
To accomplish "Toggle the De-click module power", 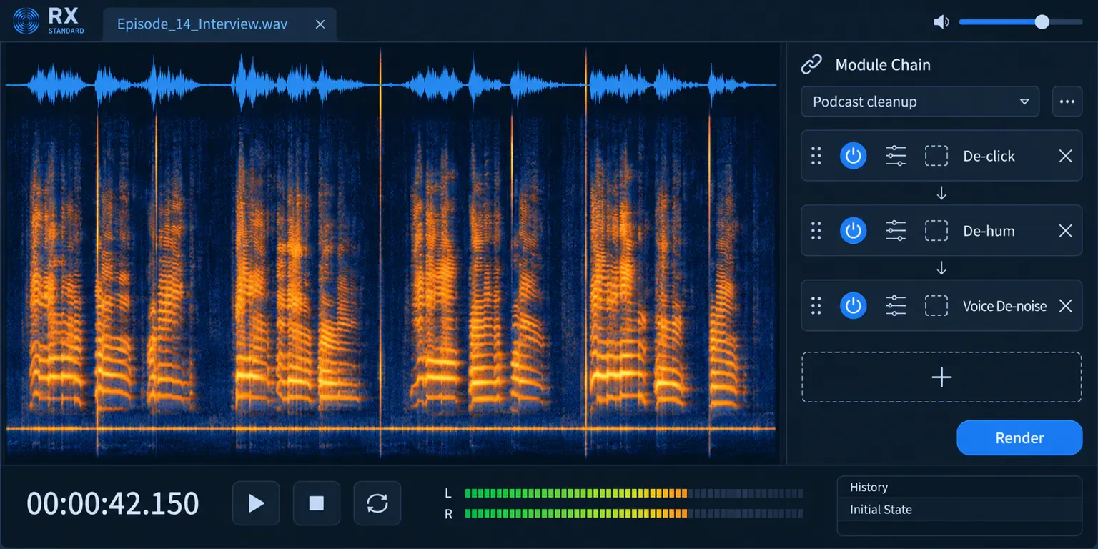I will (853, 156).
